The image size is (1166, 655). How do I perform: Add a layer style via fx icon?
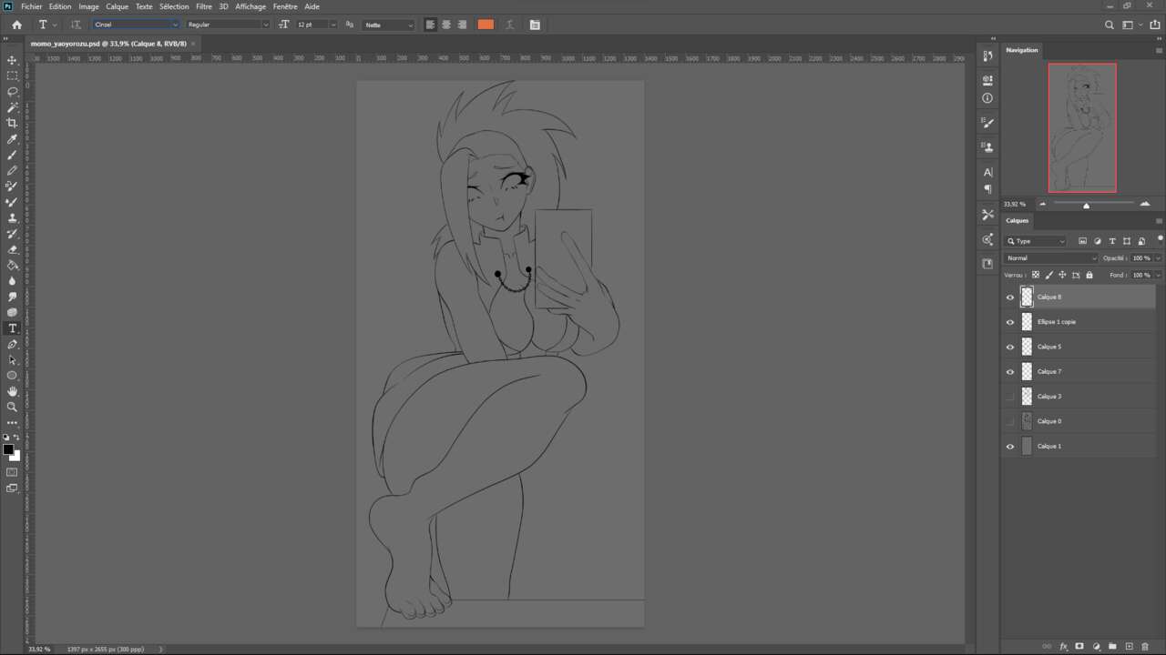click(x=1063, y=647)
